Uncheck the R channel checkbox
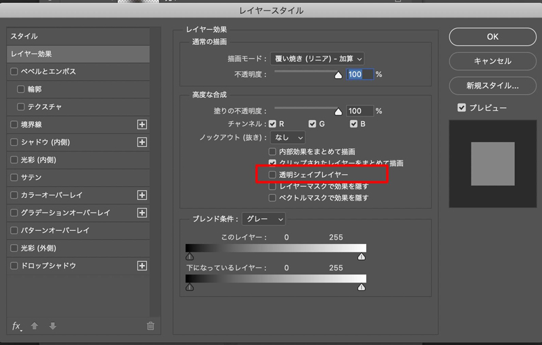Image resolution: width=542 pixels, height=345 pixels. (x=272, y=124)
